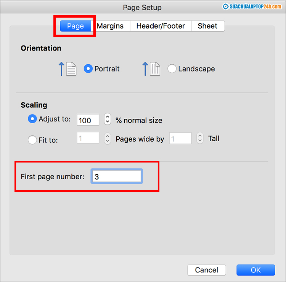Click the landscape page orientation icon

(x=155, y=69)
